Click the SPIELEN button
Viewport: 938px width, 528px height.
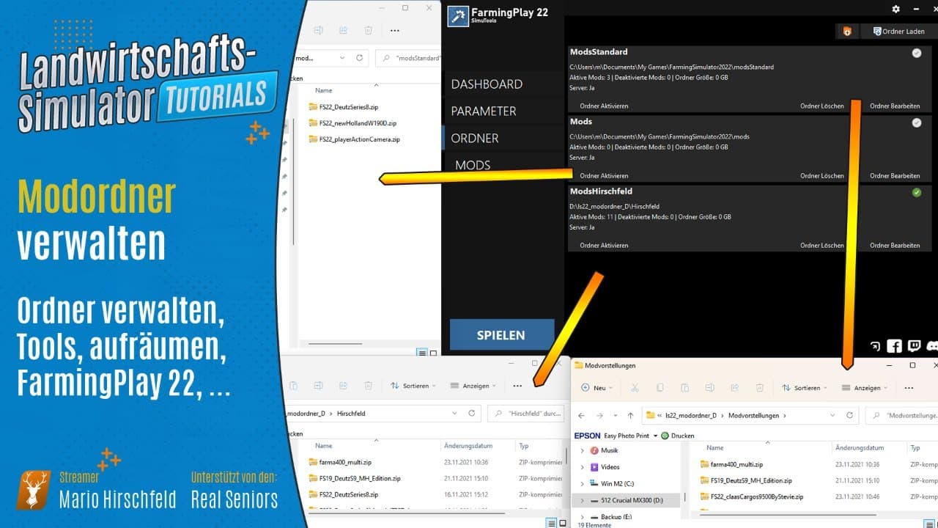[x=501, y=335]
